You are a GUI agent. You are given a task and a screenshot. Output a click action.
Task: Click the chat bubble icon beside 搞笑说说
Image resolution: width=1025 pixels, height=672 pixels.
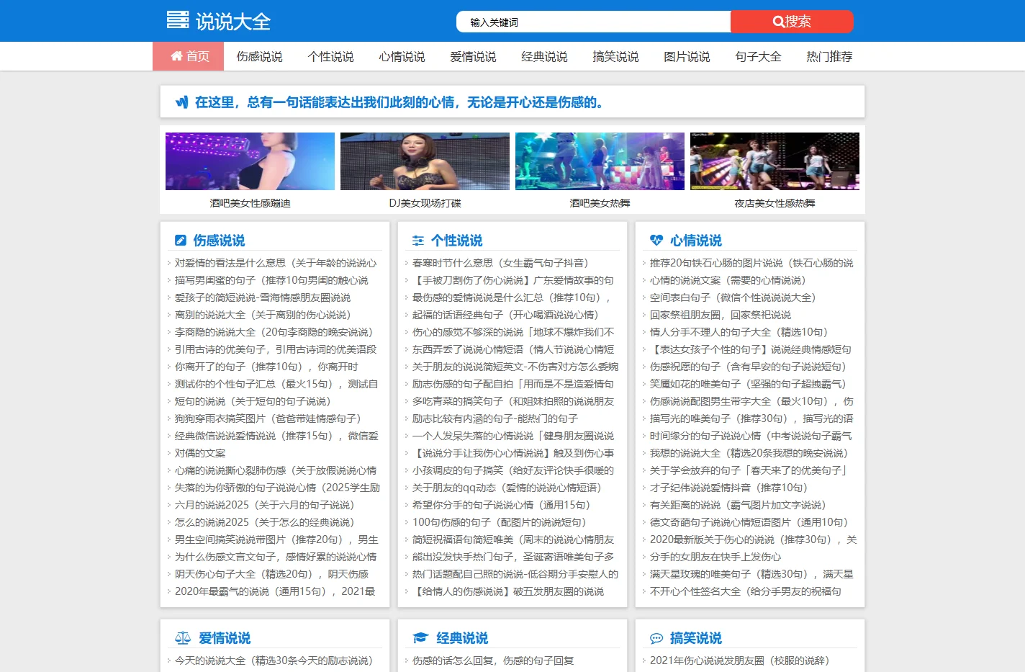pos(656,638)
